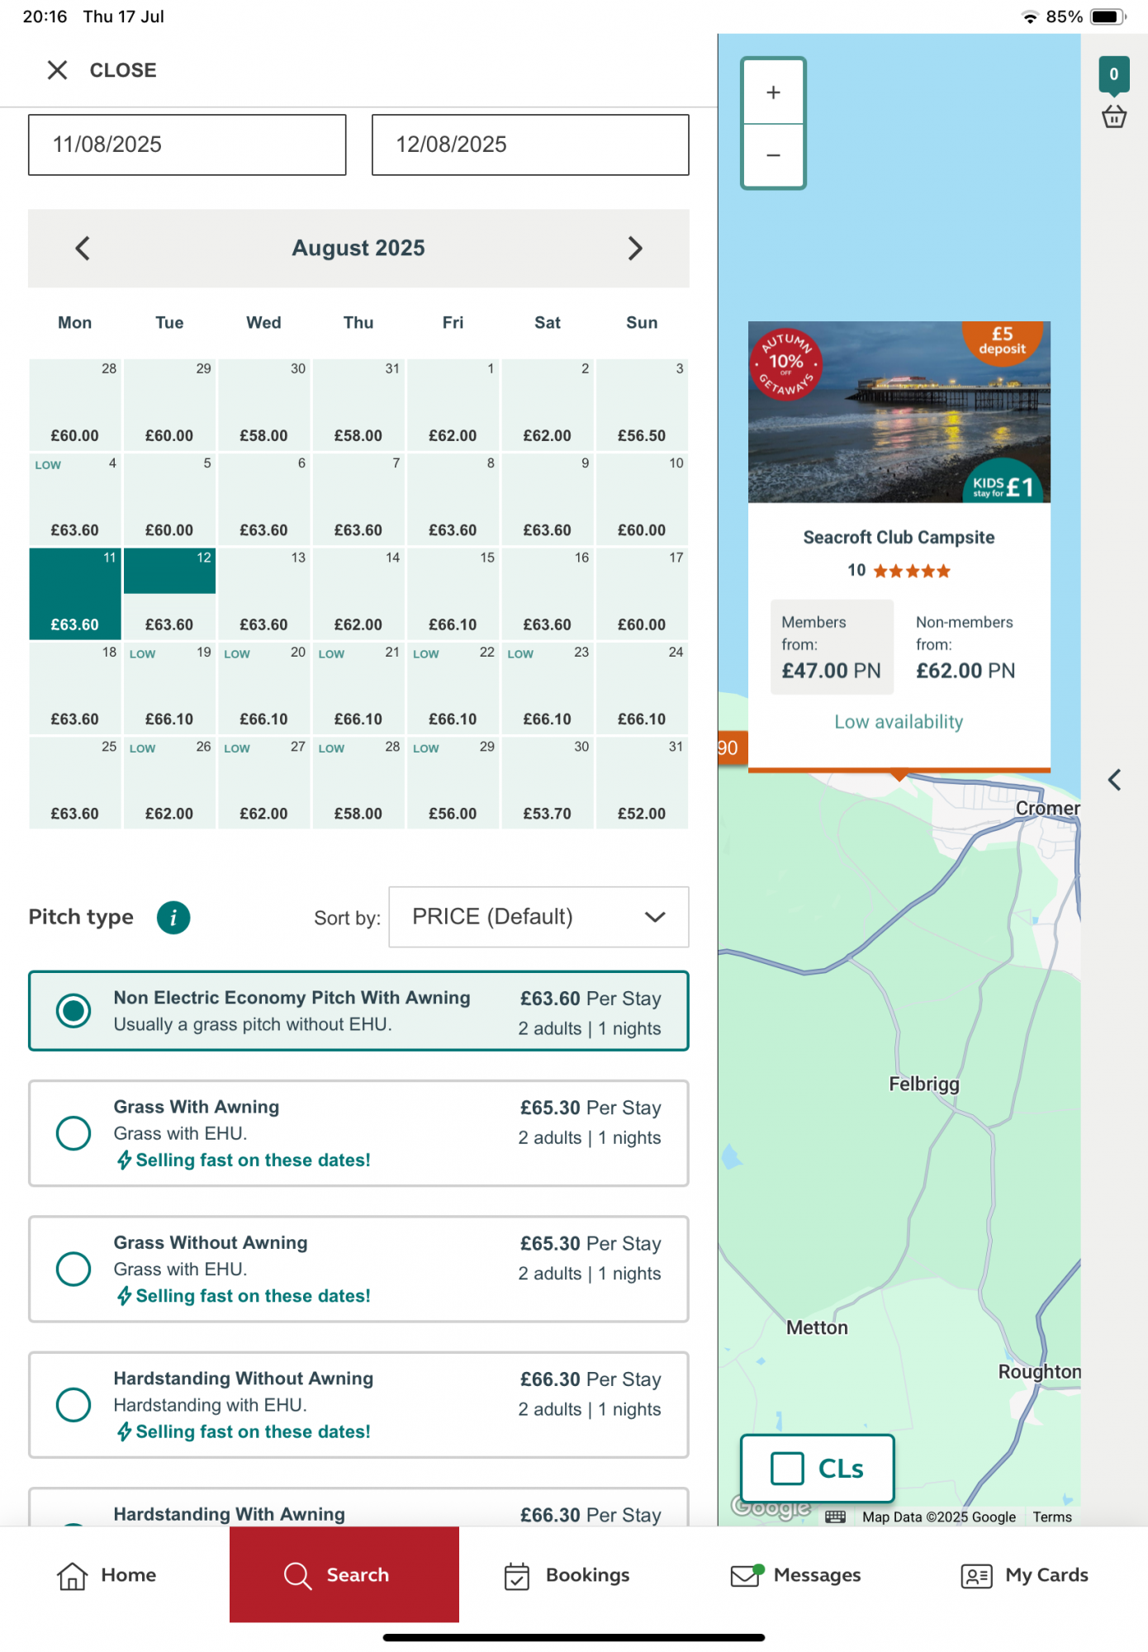The height and width of the screenshot is (1652, 1148).
Task: Tap the Home icon in bottom bar
Action: point(73,1575)
